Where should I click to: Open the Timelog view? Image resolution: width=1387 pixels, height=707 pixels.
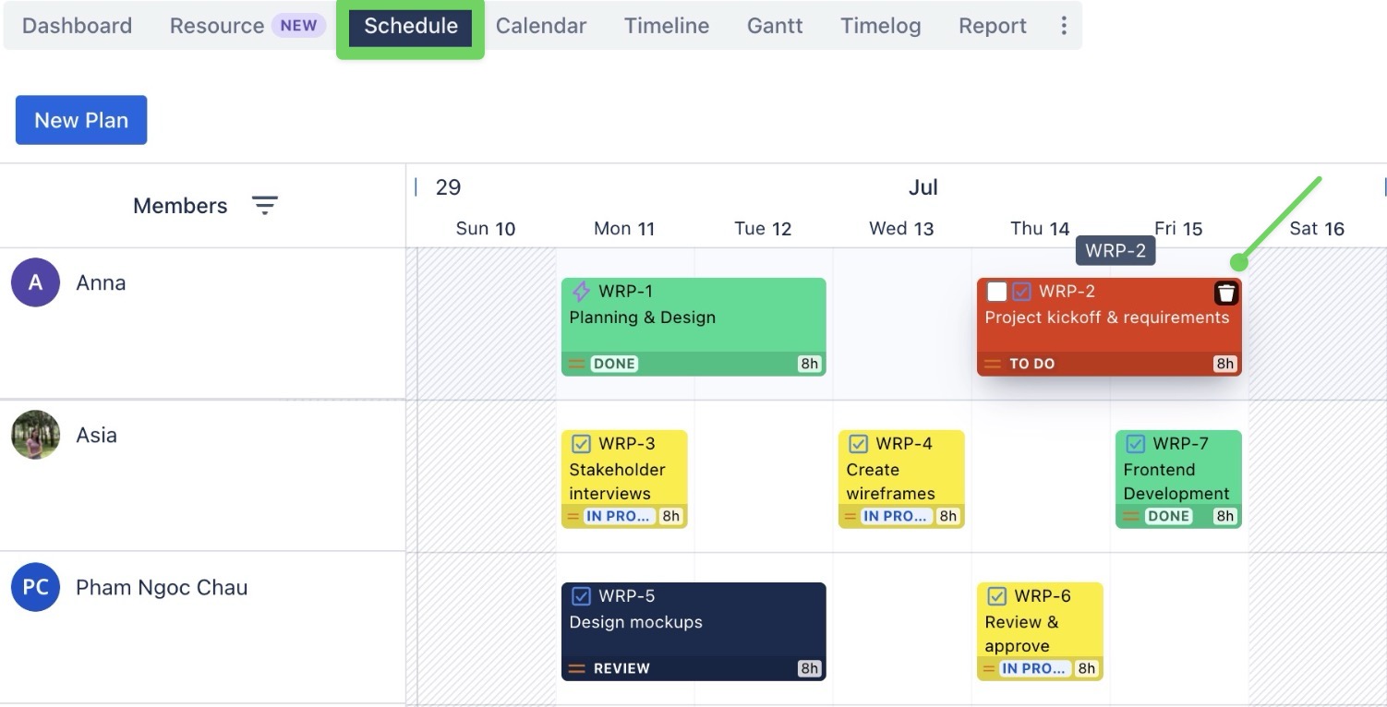click(x=879, y=25)
